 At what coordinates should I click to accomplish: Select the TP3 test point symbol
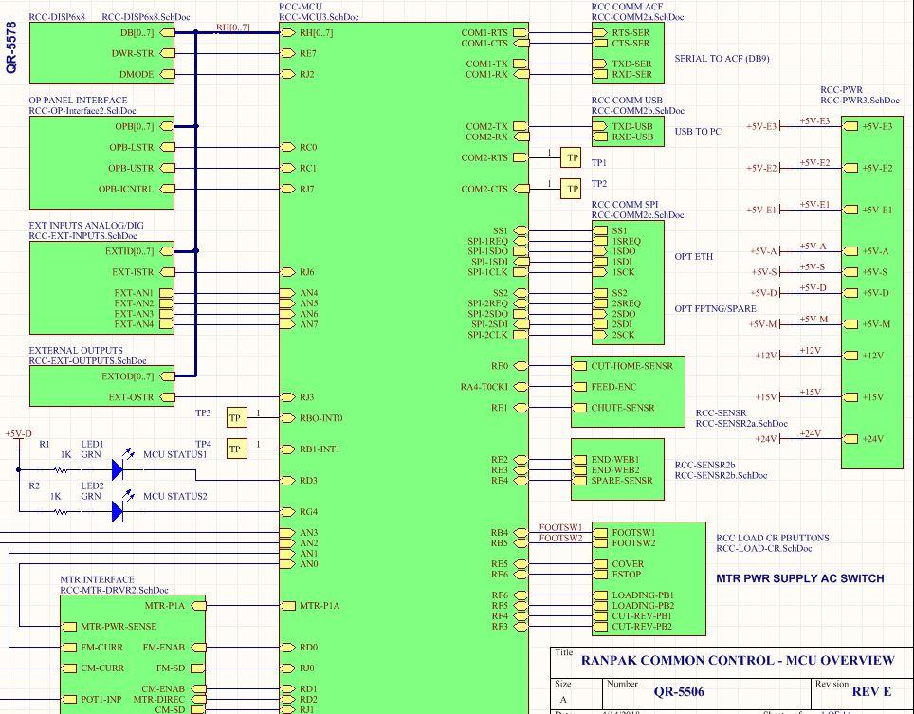[x=236, y=417]
